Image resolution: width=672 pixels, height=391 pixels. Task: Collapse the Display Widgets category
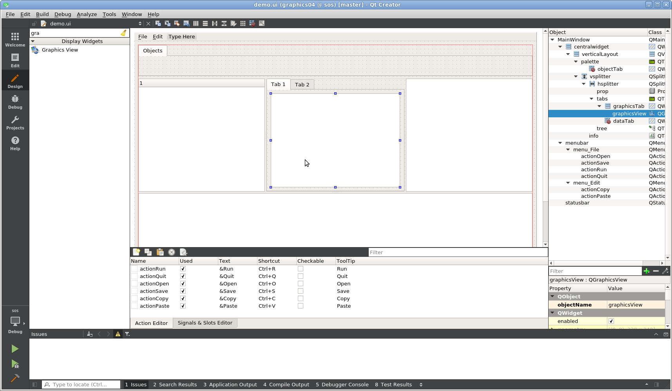[x=33, y=41]
